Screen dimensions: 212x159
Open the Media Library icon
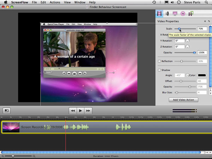pyautogui.click(x=191, y=14)
